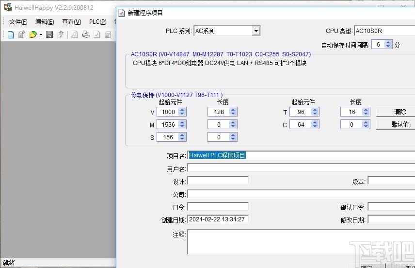Click the 用户名 input field
Viewport: 415px width, 268px height.
tap(302, 168)
